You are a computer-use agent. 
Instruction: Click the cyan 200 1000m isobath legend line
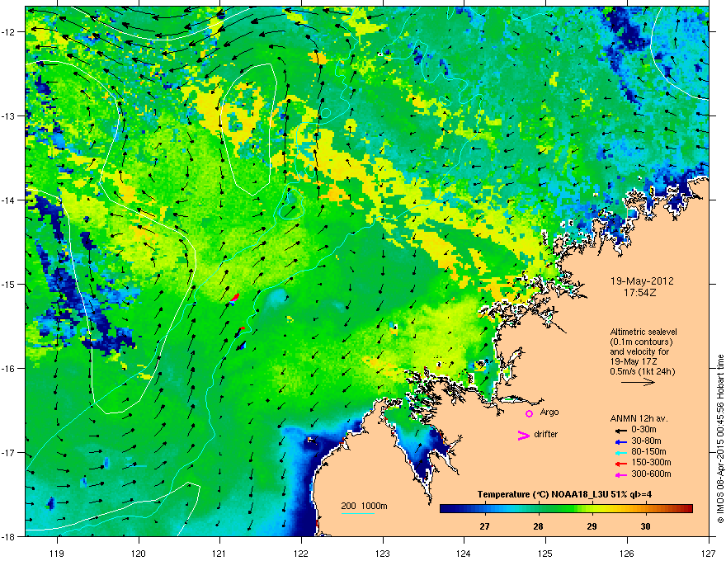(x=358, y=513)
